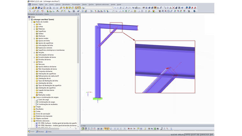Click the Save diskette icon
This screenshot has width=242, height=136.
coord(41,8)
